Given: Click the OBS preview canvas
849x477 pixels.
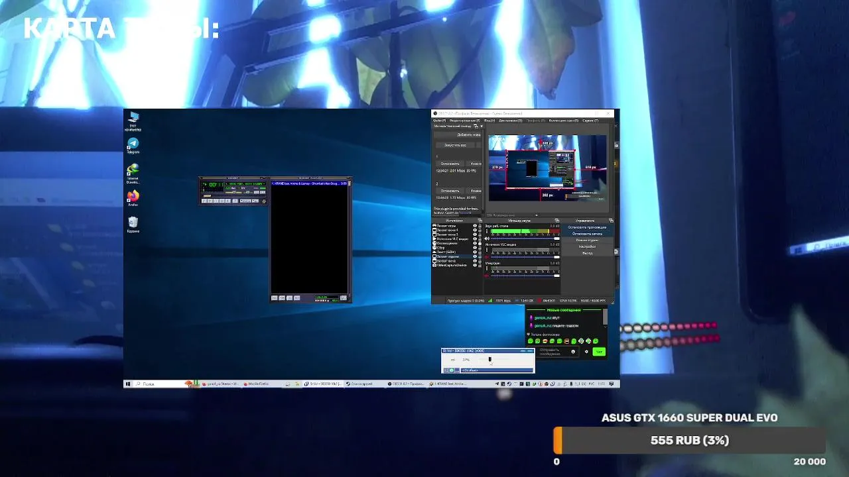Looking at the screenshot, I should point(547,168).
